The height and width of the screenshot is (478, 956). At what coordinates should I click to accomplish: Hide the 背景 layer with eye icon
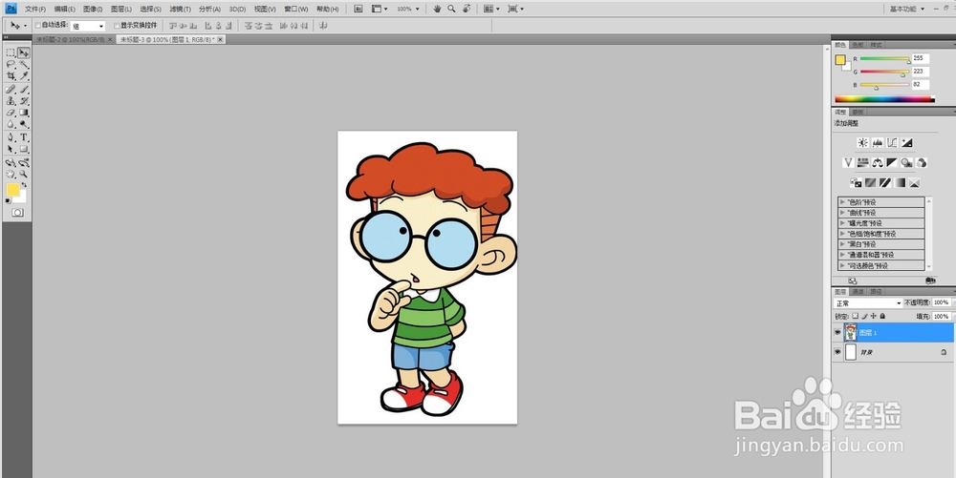pyautogui.click(x=837, y=351)
